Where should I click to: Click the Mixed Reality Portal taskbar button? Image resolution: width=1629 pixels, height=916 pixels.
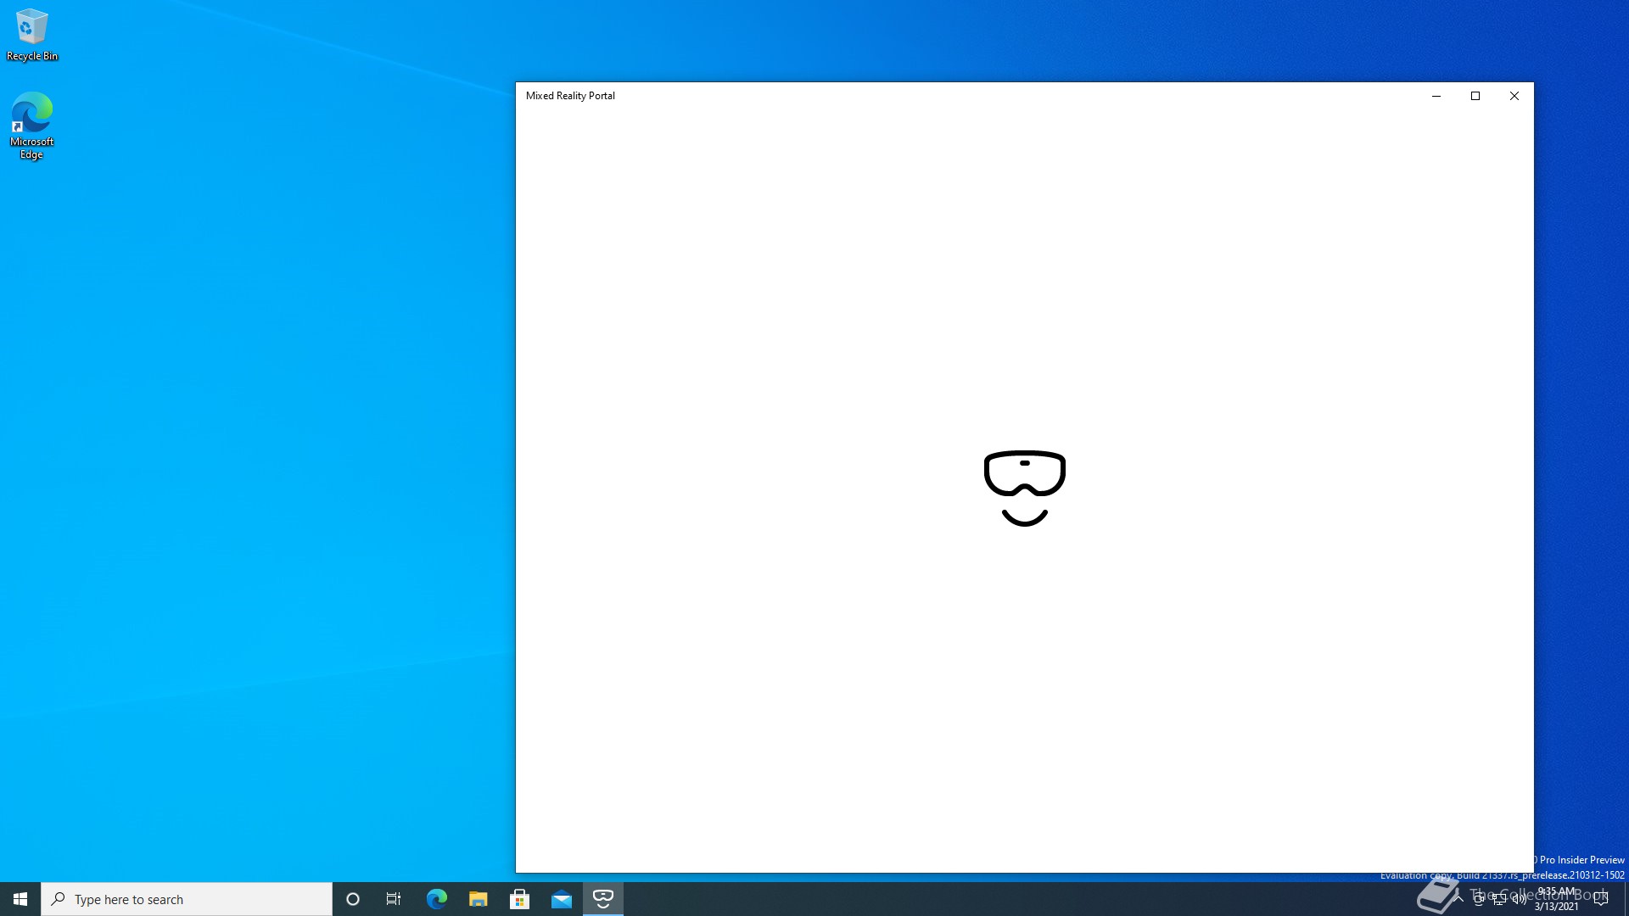click(x=603, y=899)
